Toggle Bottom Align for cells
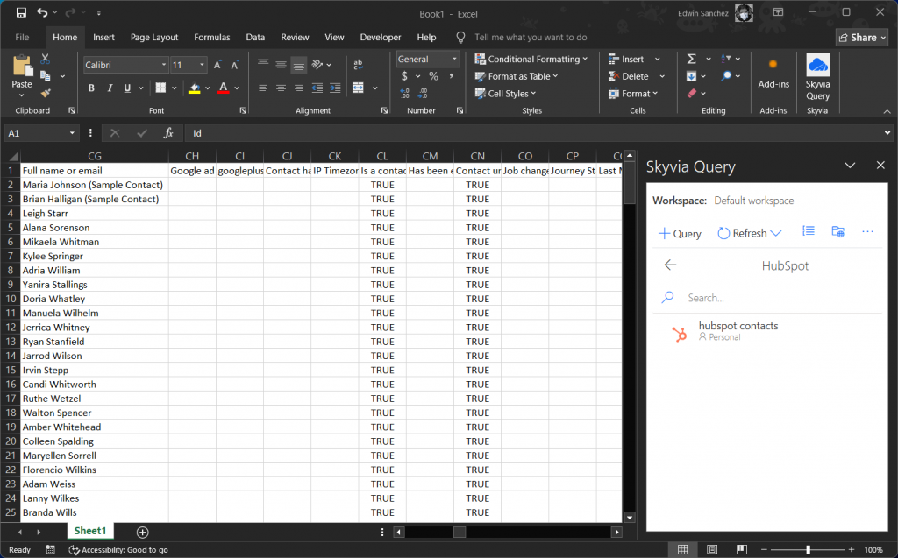The width and height of the screenshot is (898, 558). 298,65
